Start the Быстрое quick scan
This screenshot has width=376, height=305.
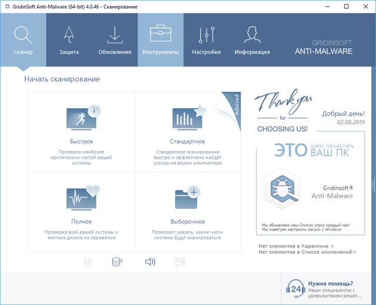(x=81, y=132)
